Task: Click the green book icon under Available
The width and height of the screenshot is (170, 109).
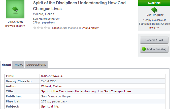Action: click(154, 10)
